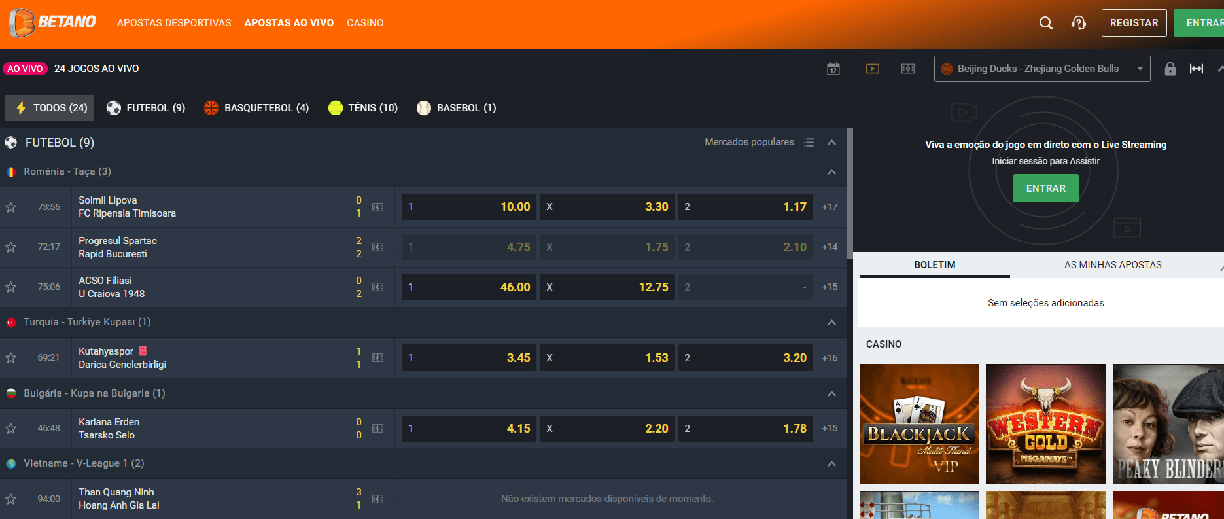Open match stats icon for Kutahyaspor
The image size is (1224, 519).
[378, 358]
